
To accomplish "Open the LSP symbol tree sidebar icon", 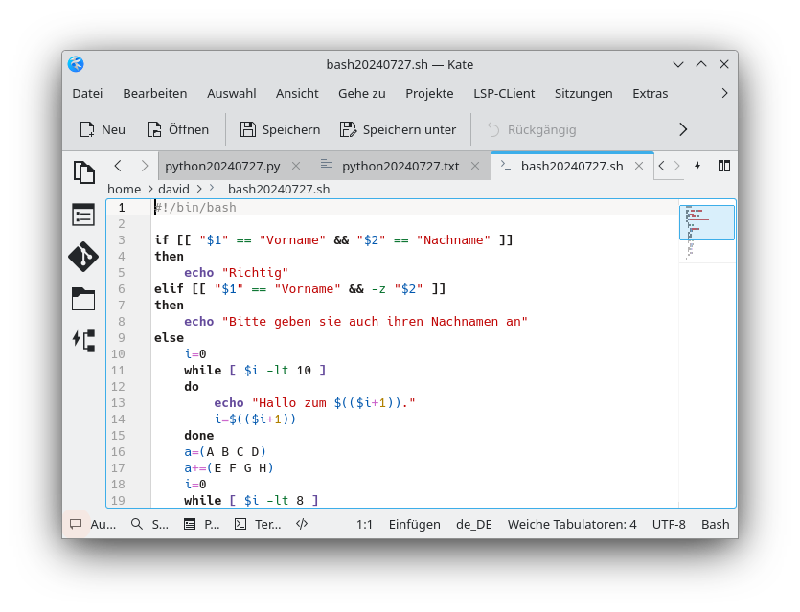I will pyautogui.click(x=84, y=340).
